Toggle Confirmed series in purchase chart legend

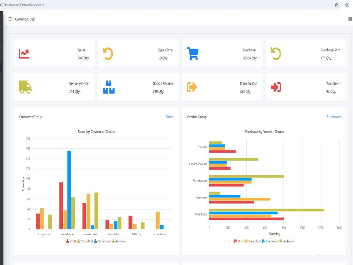[270, 241]
